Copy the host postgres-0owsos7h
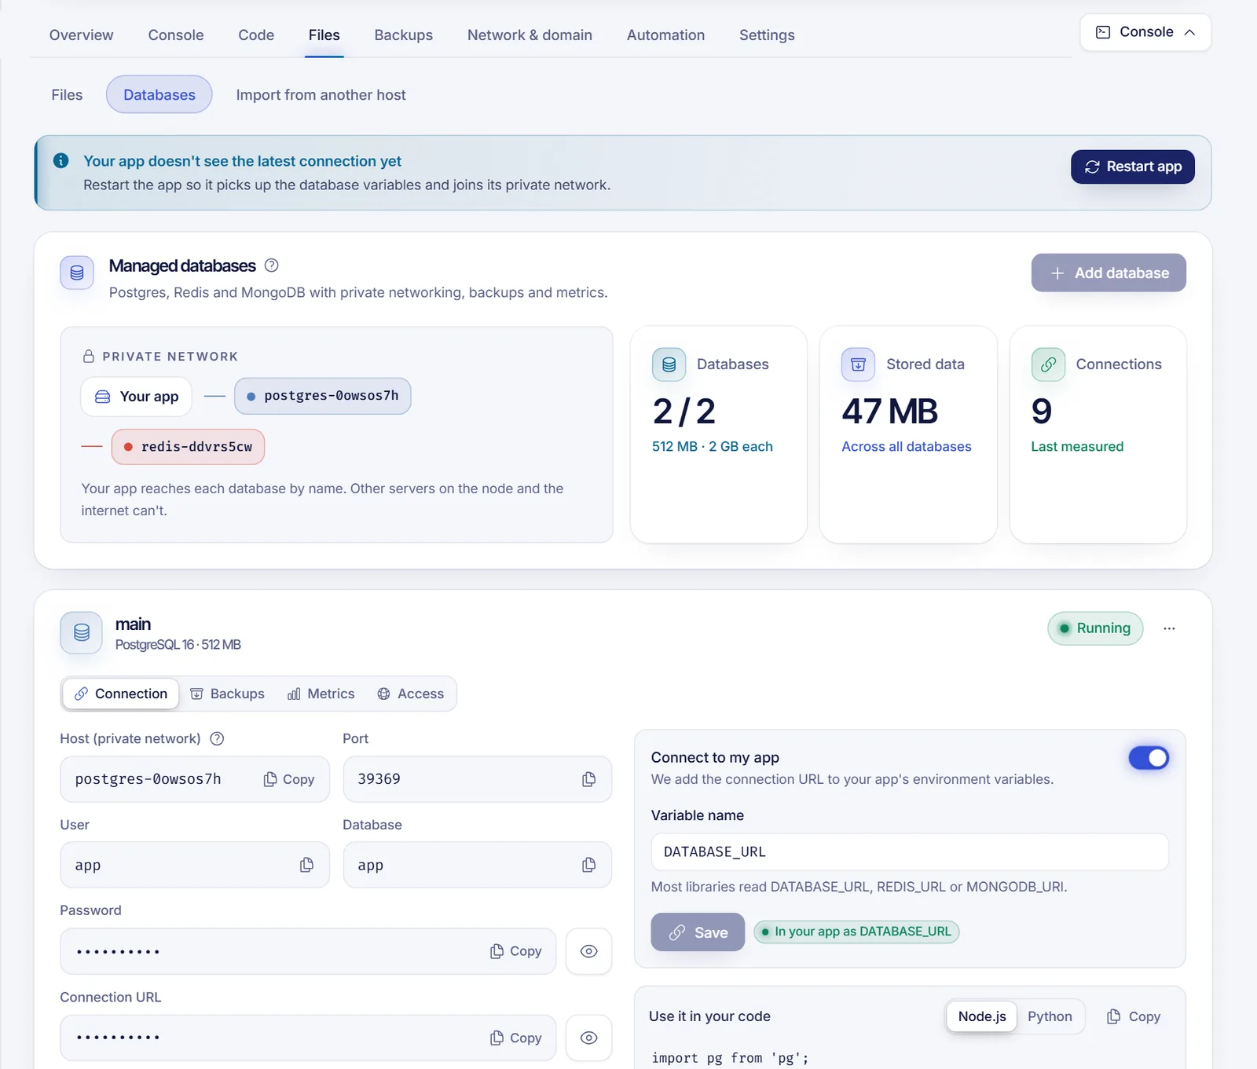 pos(288,779)
